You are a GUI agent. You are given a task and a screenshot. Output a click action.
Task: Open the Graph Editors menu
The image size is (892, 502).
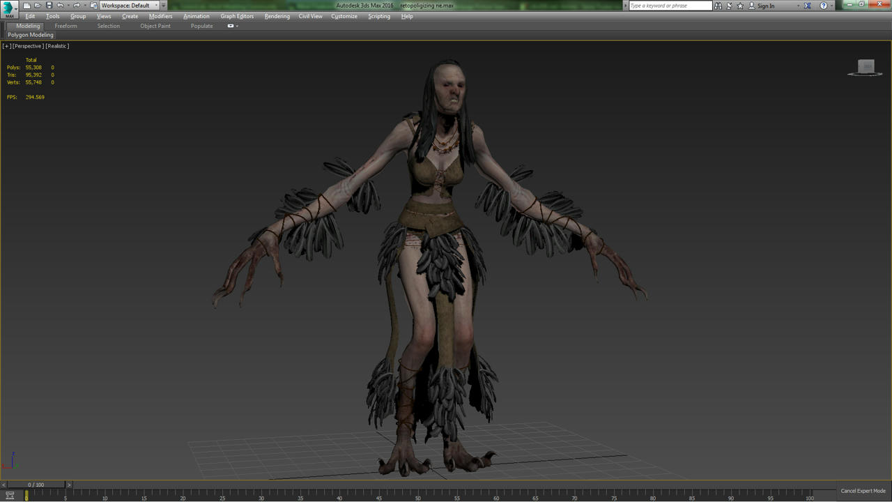point(237,16)
